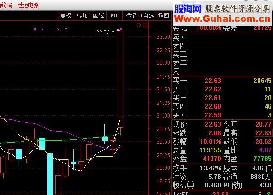Select the 买二 price 22.62

[213, 89]
